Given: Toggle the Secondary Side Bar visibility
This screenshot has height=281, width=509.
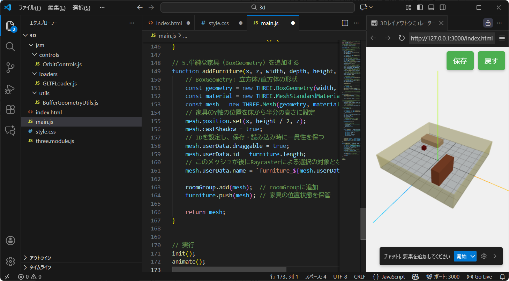Looking at the screenshot, I should click(x=442, y=7).
